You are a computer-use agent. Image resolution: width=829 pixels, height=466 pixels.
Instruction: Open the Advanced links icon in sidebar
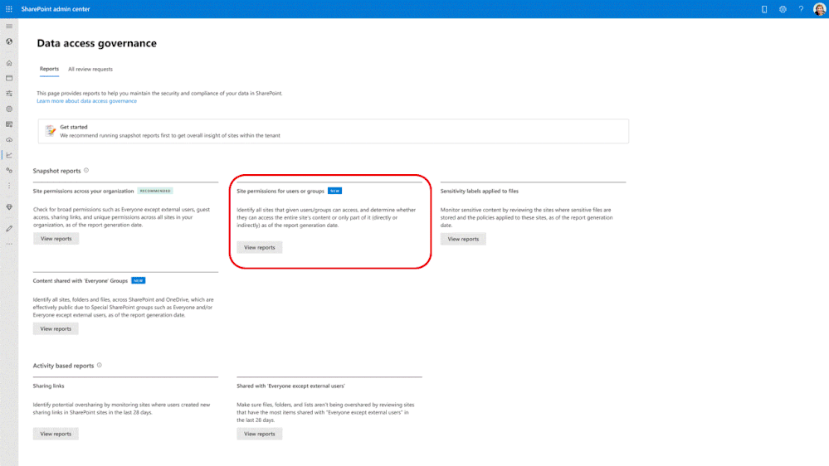(9, 171)
